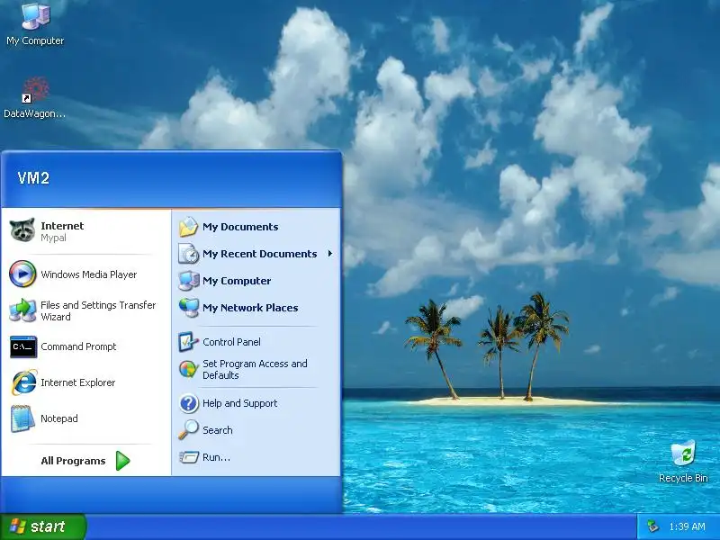
Task: Click the Files and Settings Transfer Wizard icon
Action: pos(22,310)
